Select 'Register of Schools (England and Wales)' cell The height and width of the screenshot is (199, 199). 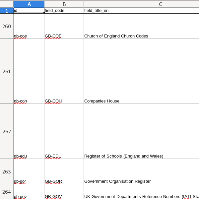[141, 131]
